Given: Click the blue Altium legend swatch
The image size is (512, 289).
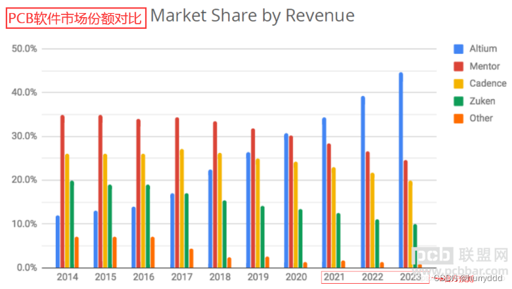Looking at the screenshot, I should pyautogui.click(x=457, y=49).
